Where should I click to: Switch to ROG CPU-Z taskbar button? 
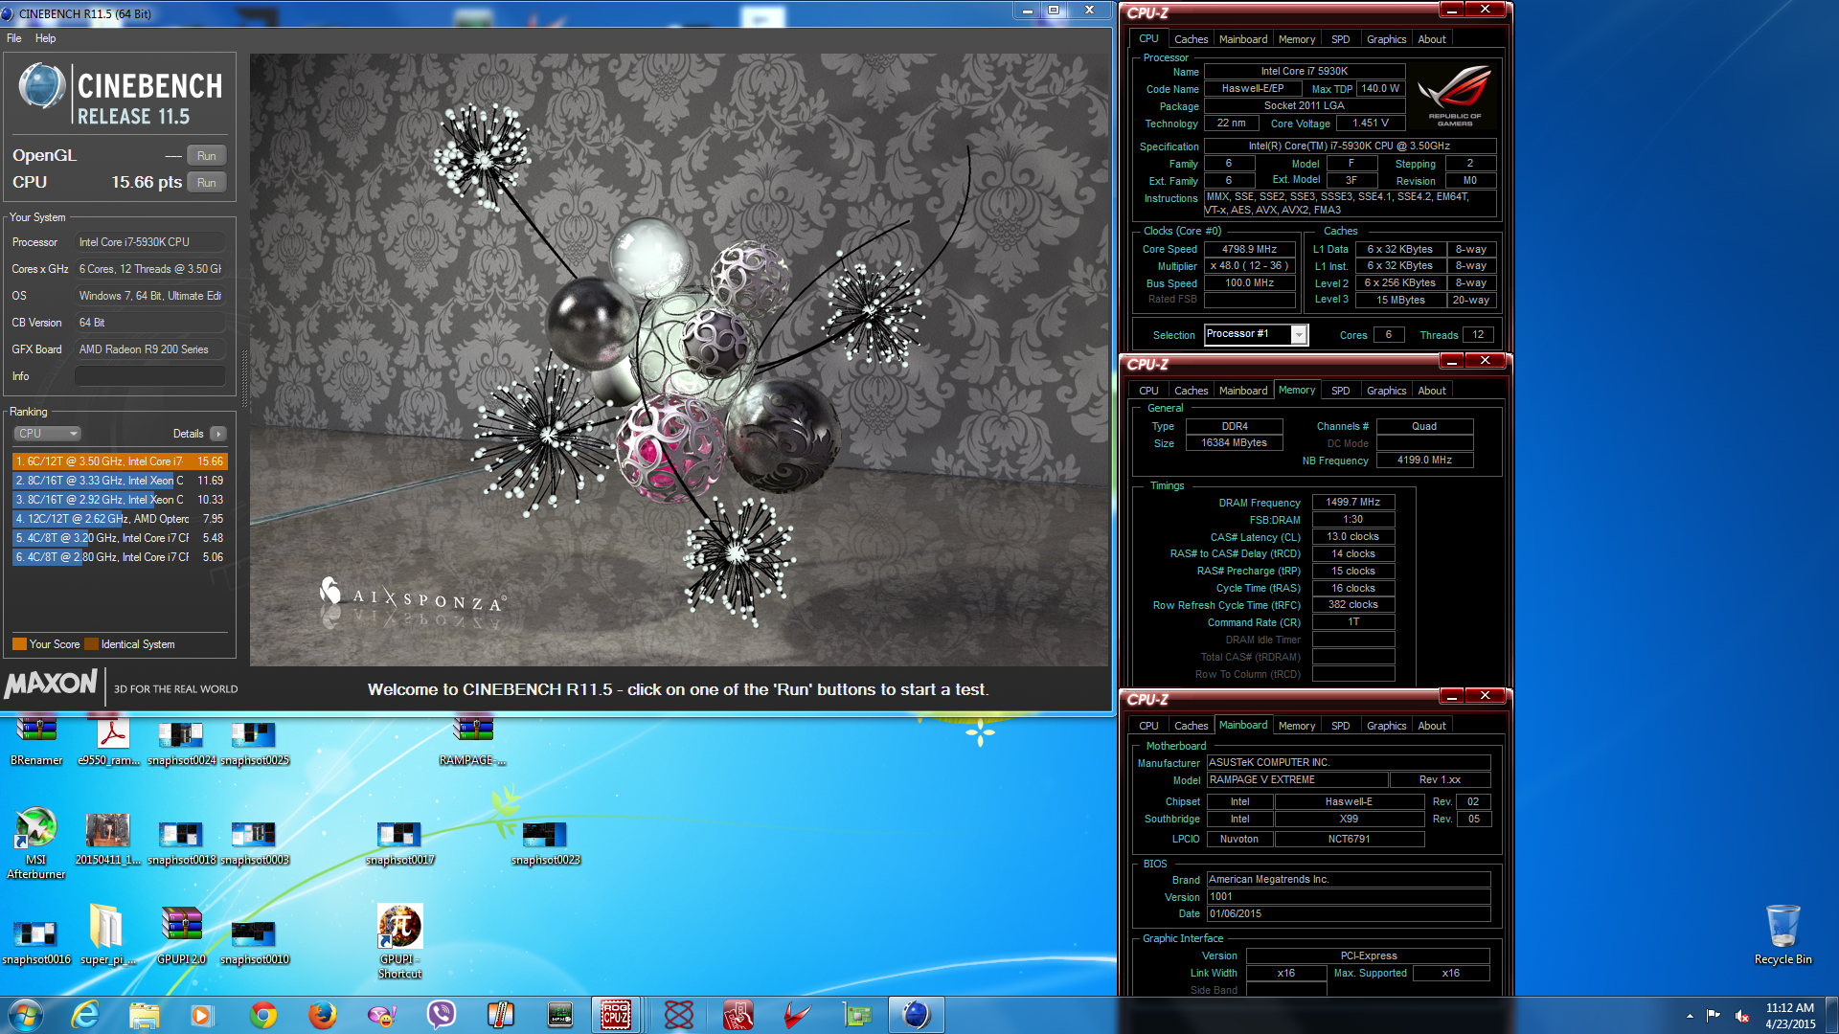click(616, 1015)
